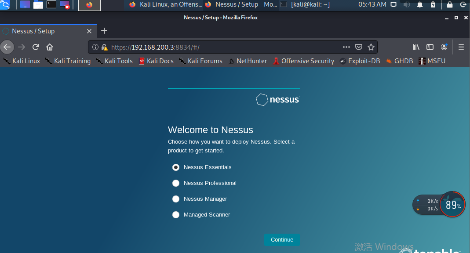Open the notifications bell icon
This screenshot has height=253, width=470.
[x=420, y=4]
